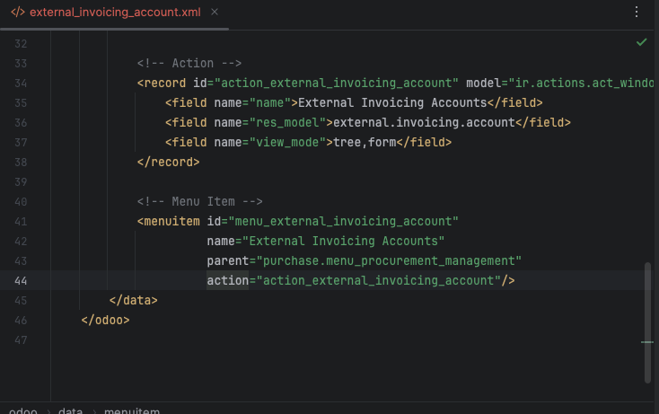Click 'purchase.menu_procurement_management' parent value
Screen dimensions: 659x414
tap(389, 261)
